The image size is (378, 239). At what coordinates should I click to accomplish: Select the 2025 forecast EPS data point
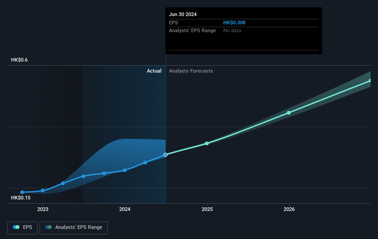[x=207, y=143]
